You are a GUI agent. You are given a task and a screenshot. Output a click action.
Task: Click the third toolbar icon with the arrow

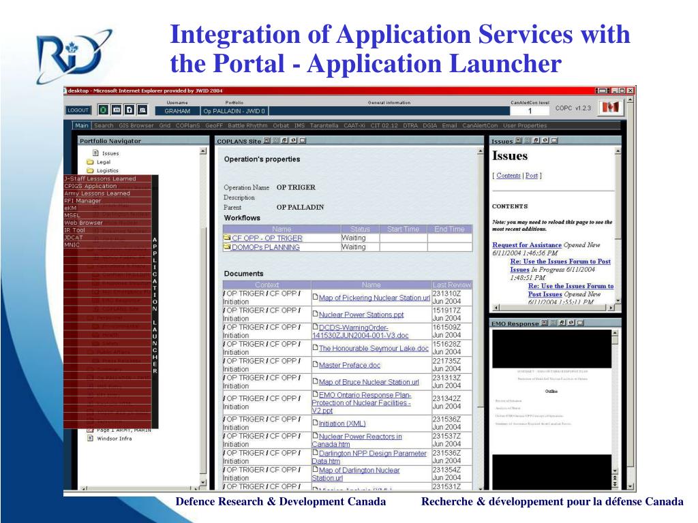(x=129, y=110)
